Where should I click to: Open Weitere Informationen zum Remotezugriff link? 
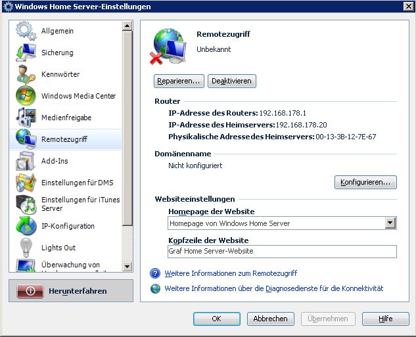click(231, 273)
